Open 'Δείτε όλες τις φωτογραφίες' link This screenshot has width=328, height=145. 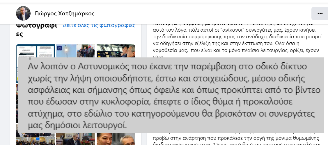click(x=99, y=26)
